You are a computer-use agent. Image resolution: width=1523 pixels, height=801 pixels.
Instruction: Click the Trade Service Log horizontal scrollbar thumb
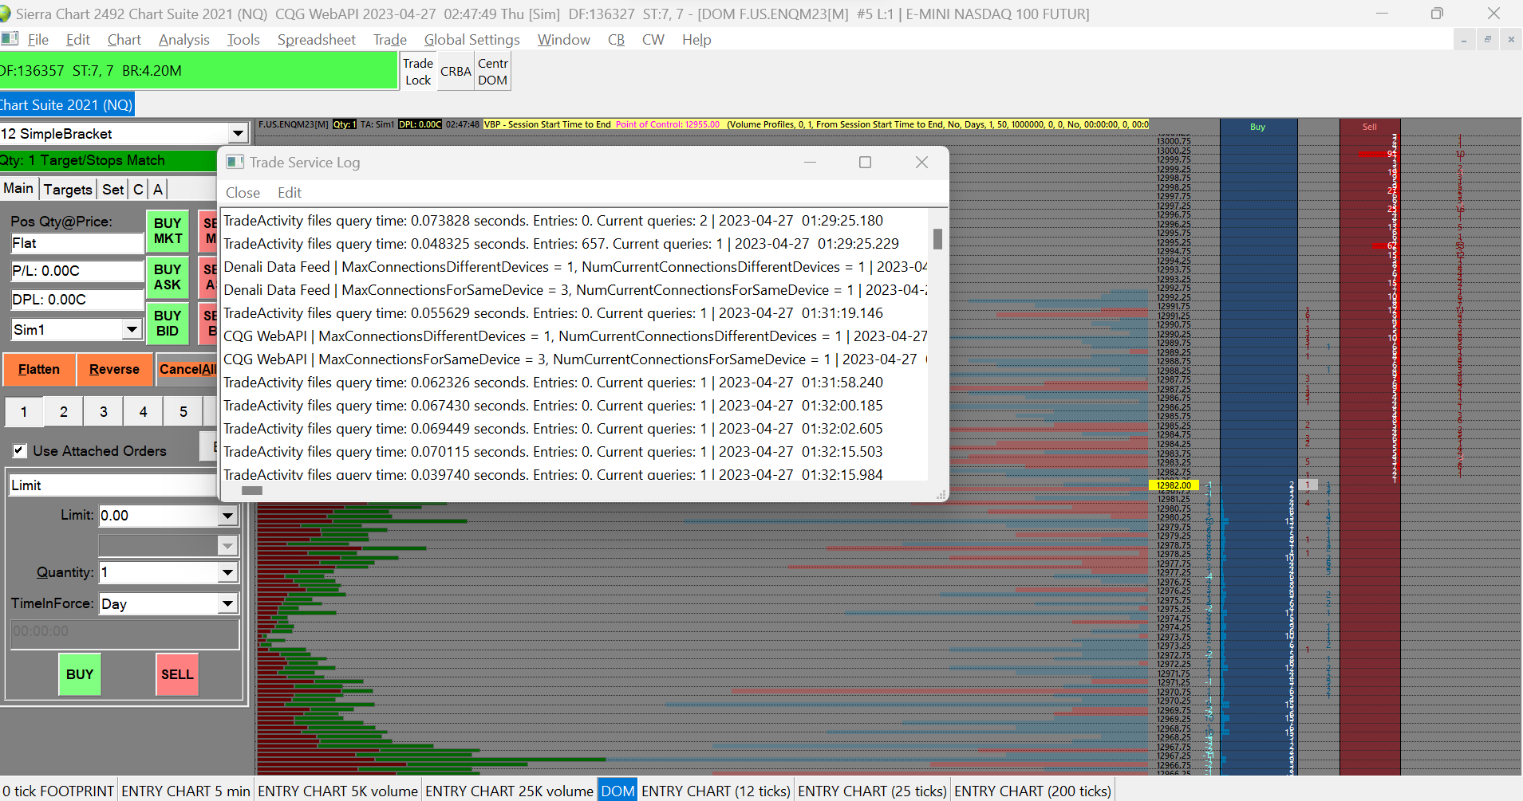tap(252, 490)
